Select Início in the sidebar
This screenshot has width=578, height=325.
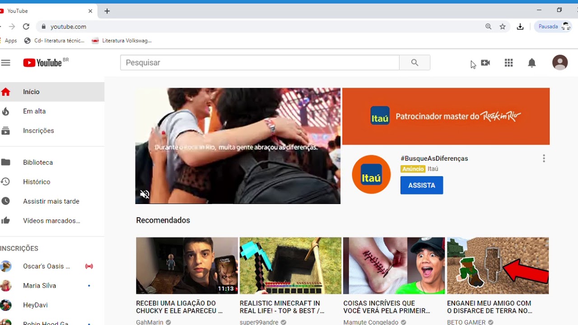click(52, 92)
